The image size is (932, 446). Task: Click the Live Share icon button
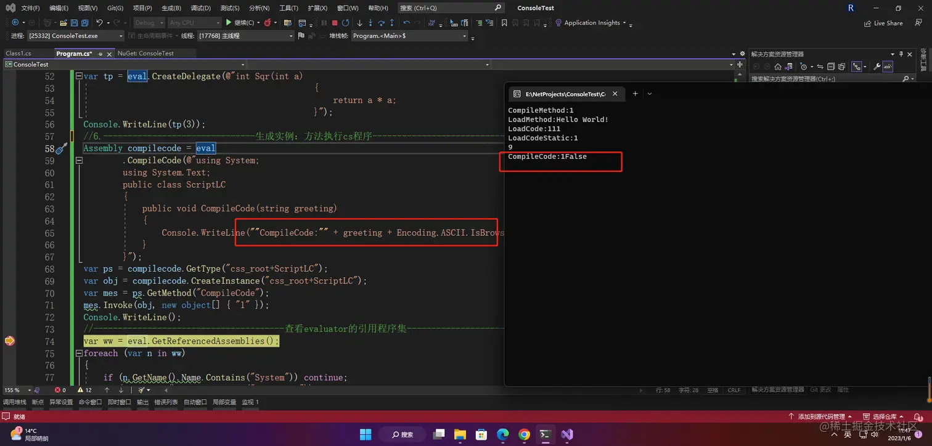click(x=883, y=23)
